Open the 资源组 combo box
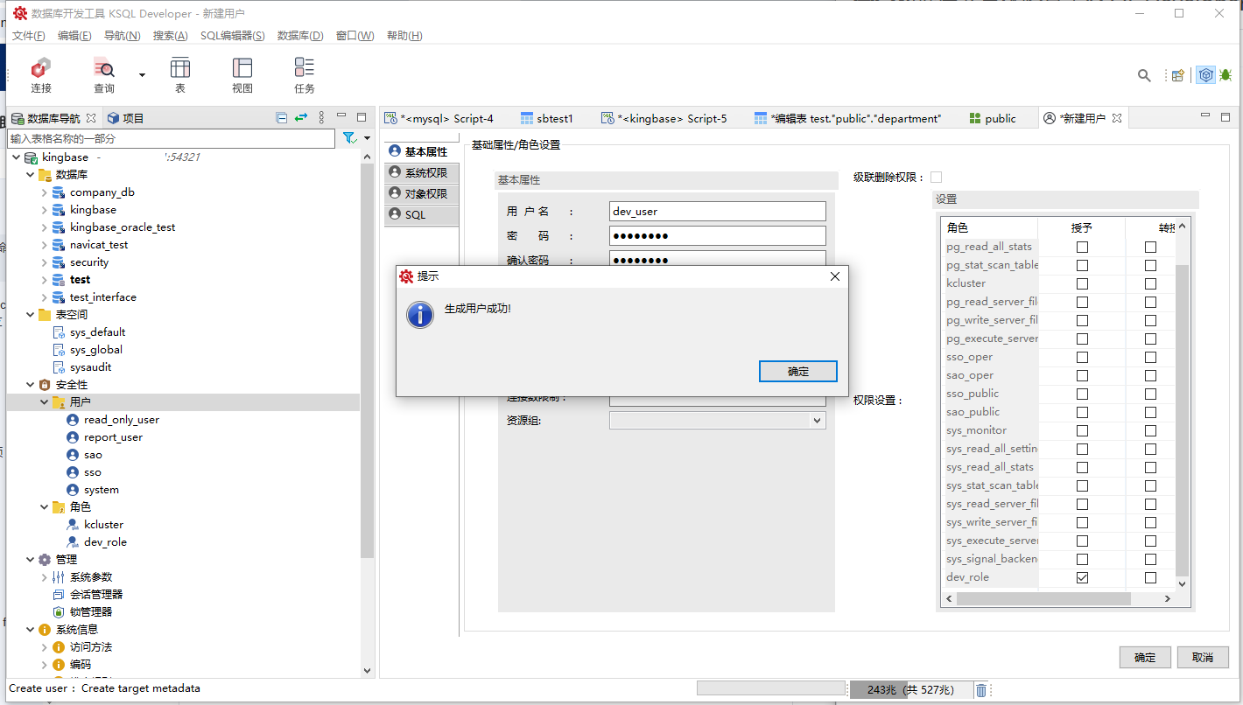This screenshot has width=1243, height=705. tap(718, 421)
